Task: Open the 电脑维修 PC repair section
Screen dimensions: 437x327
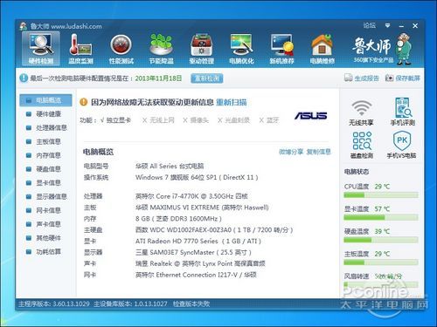Action: click(322, 49)
